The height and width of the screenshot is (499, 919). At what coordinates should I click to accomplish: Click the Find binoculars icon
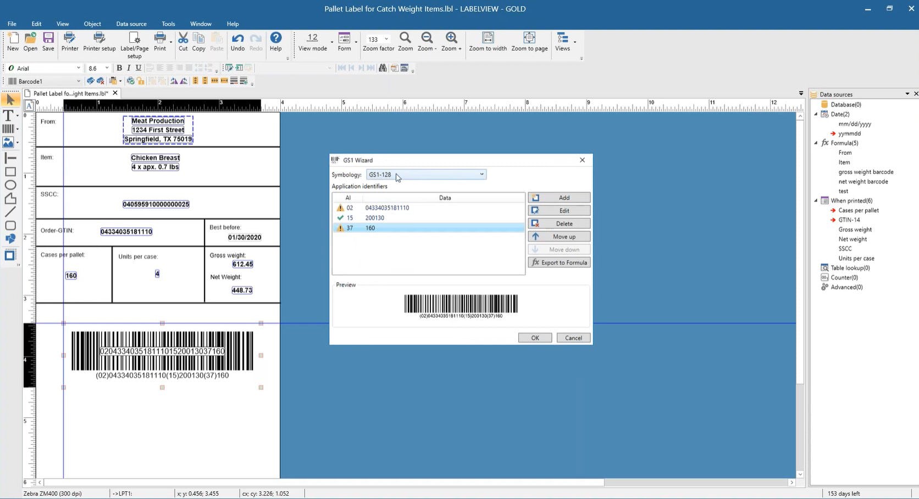pos(382,68)
